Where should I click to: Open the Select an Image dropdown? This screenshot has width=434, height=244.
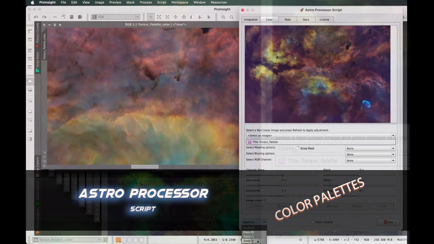coord(321,136)
